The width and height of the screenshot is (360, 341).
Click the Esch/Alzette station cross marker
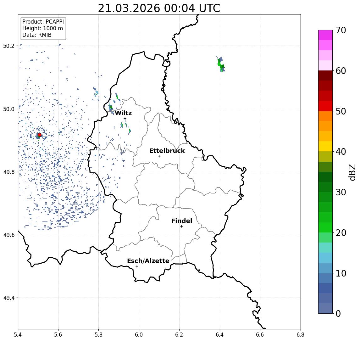(137, 266)
